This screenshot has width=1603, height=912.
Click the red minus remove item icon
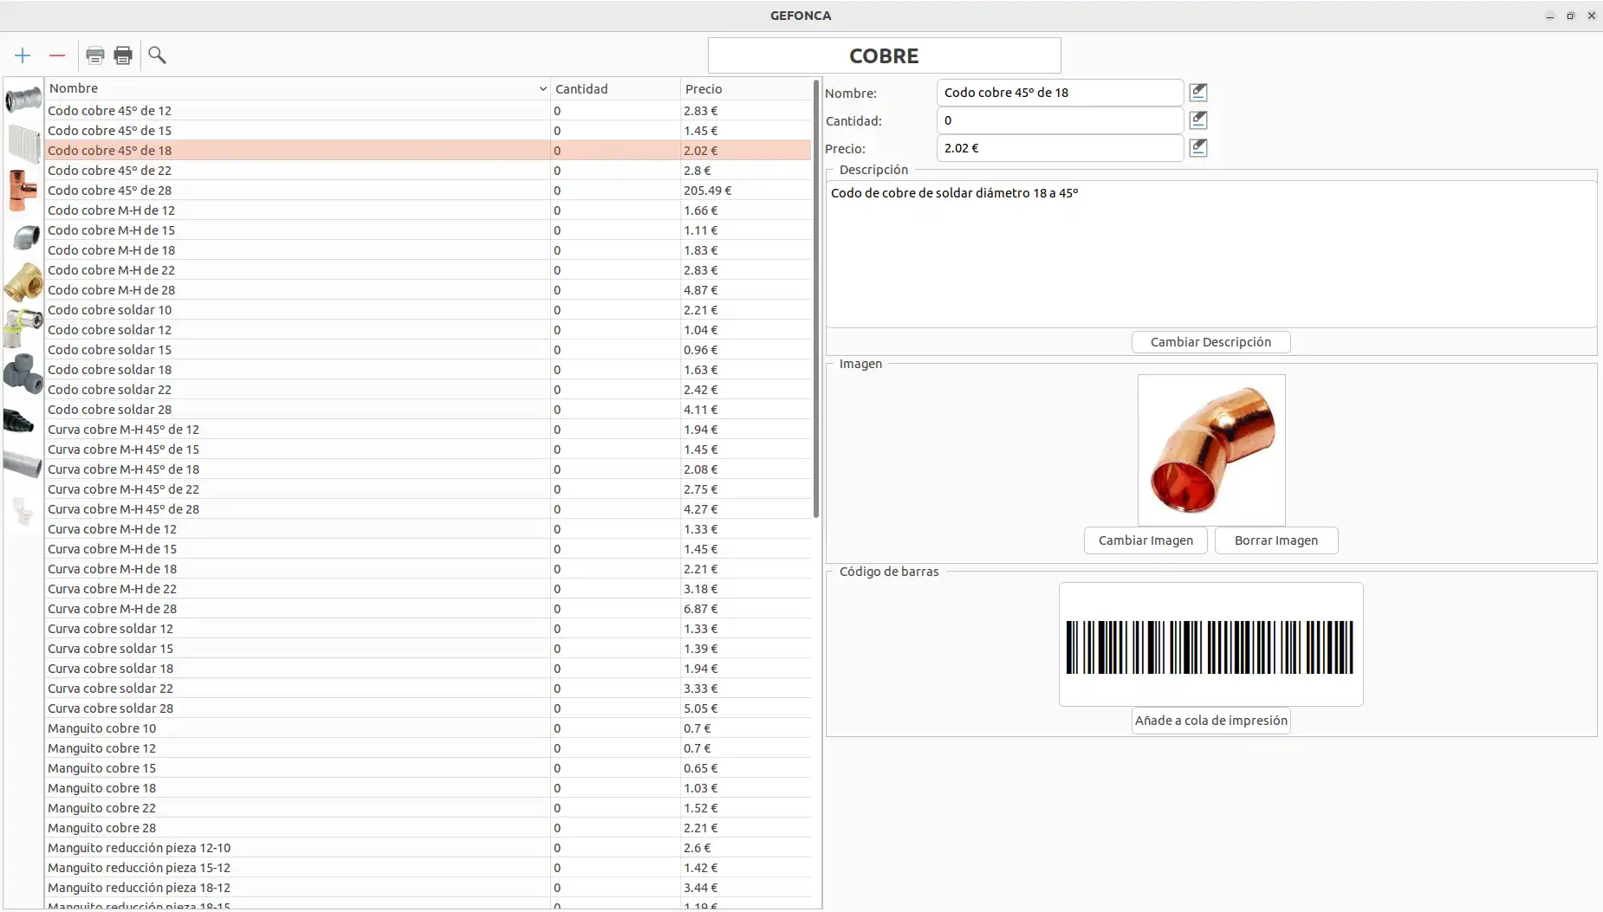(x=57, y=55)
